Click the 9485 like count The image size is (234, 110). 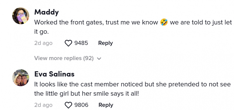(81, 43)
